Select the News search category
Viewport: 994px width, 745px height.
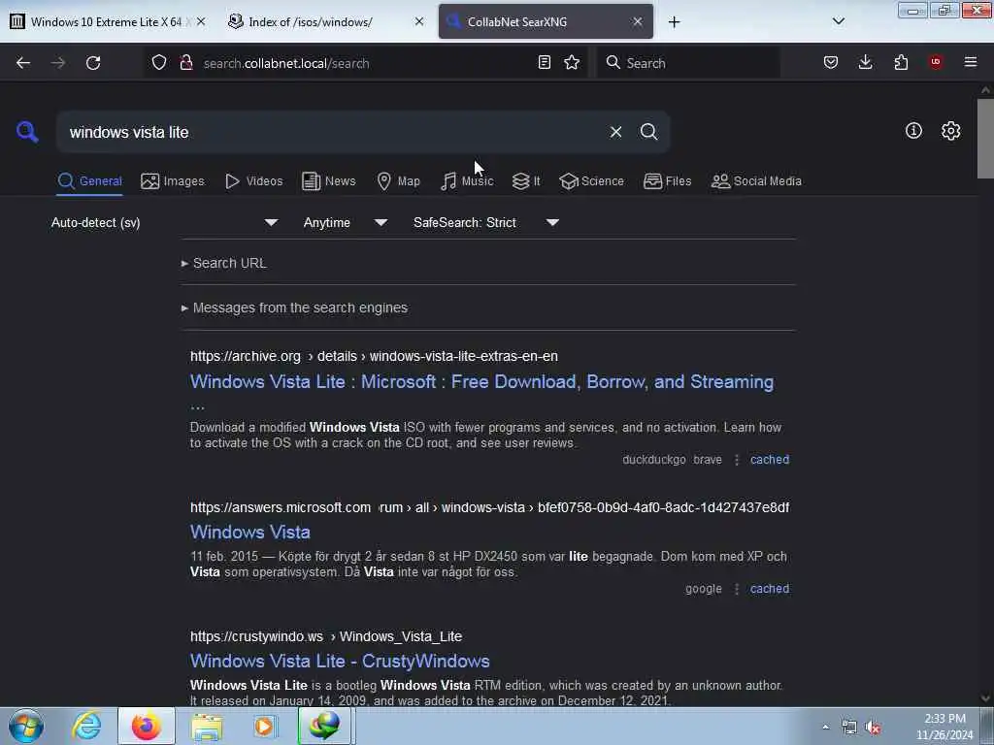point(329,181)
